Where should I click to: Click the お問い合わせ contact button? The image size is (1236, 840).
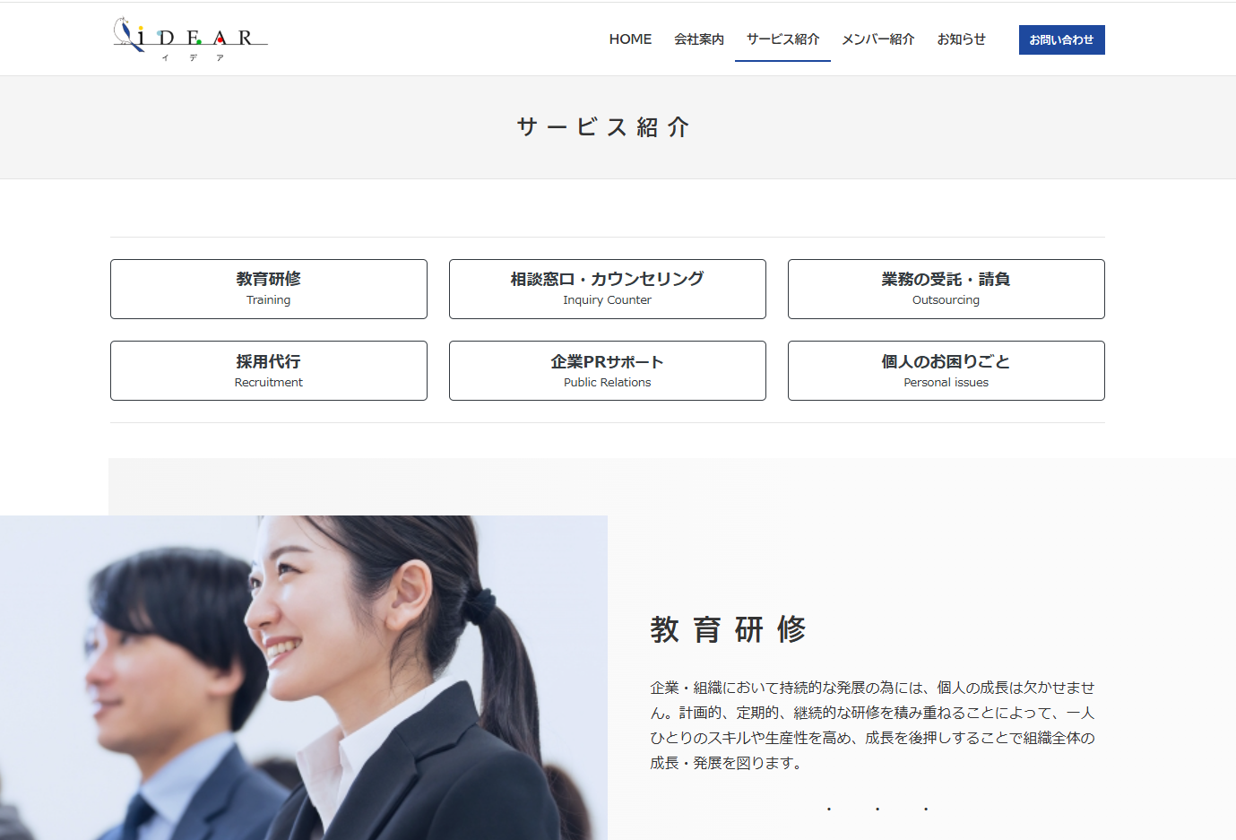[1061, 39]
